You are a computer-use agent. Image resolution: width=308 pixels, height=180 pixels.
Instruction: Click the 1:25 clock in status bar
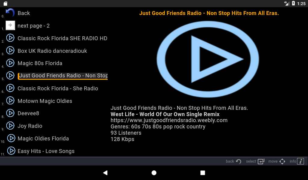(x=301, y=4)
